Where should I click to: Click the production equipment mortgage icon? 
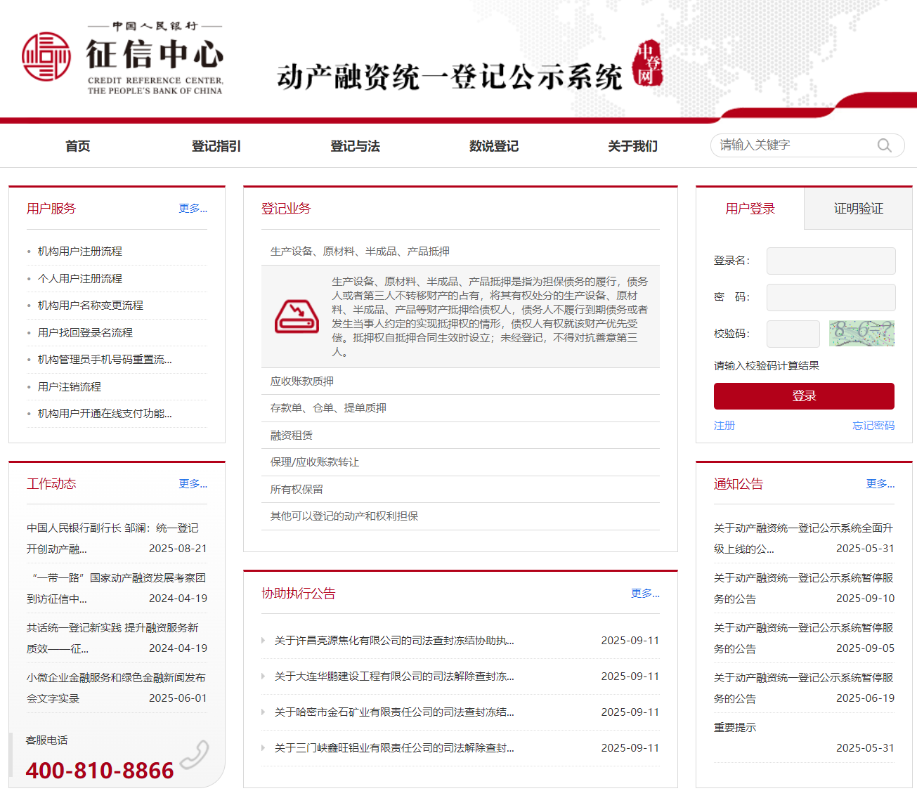click(x=297, y=316)
